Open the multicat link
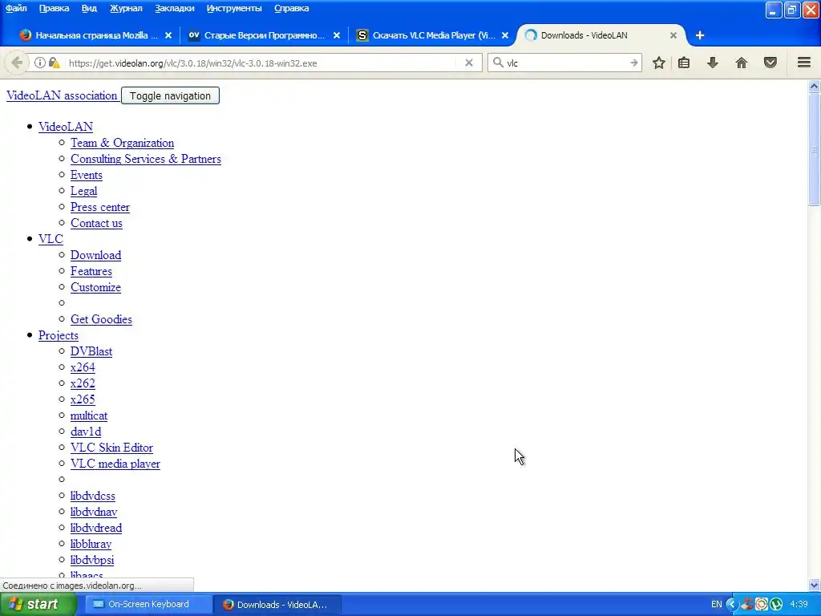The image size is (821, 616). click(x=89, y=416)
